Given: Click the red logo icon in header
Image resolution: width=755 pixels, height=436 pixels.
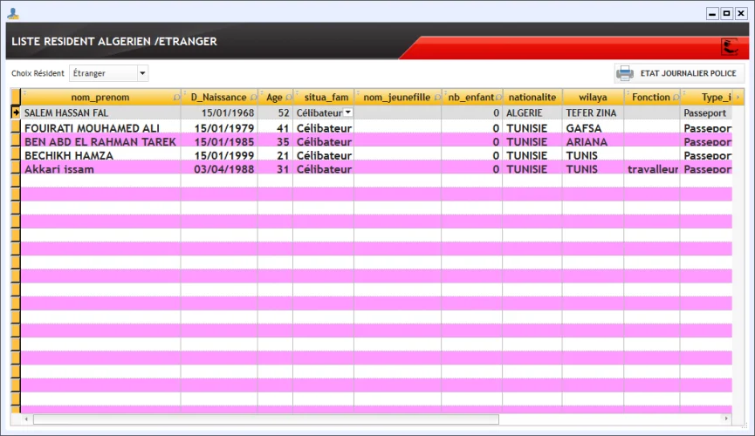Looking at the screenshot, I should point(729,46).
